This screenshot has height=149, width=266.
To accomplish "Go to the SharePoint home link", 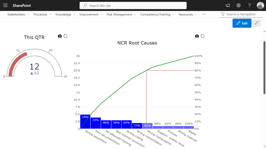I will click(x=22, y=5).
